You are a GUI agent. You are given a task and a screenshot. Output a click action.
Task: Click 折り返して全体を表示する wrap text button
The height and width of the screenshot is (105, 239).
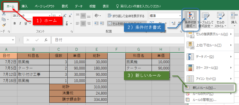pos(126,15)
